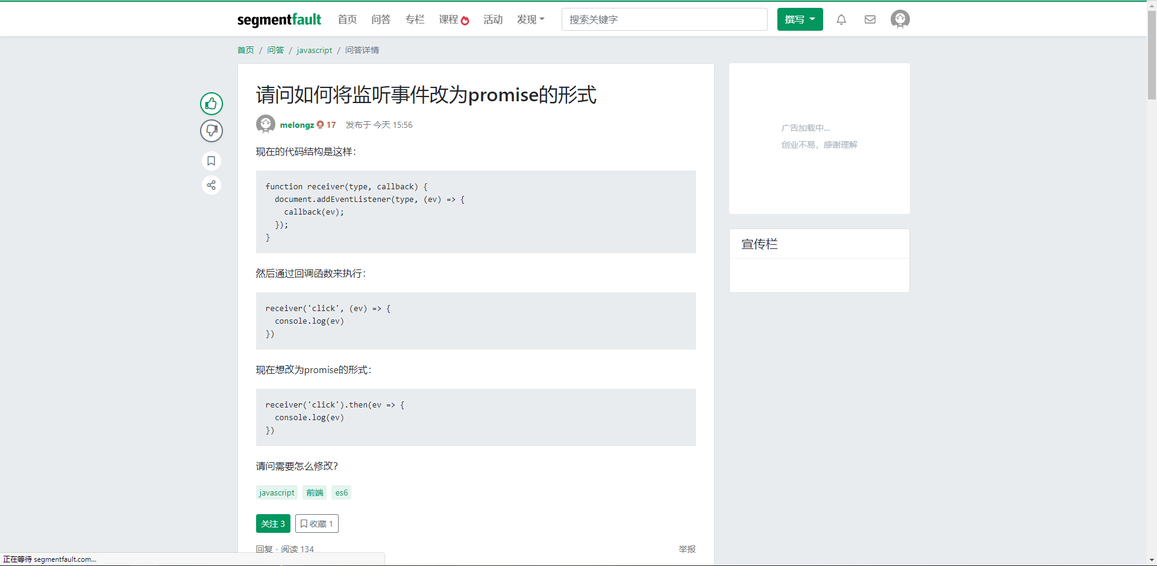Click the reputation score 17

[331, 125]
